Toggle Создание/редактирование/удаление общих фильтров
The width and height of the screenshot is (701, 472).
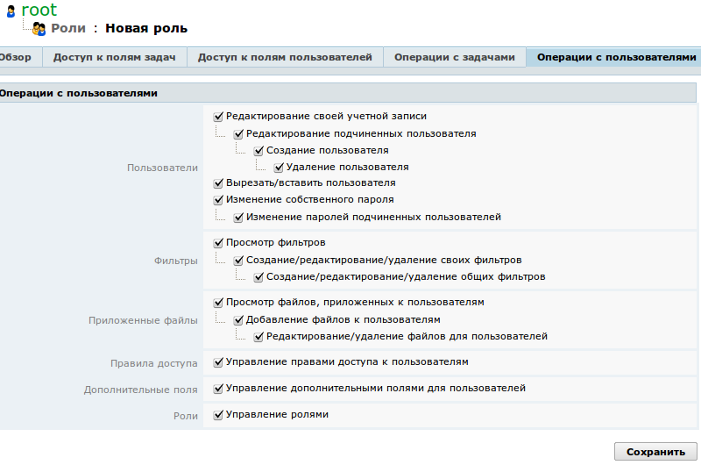point(259,277)
